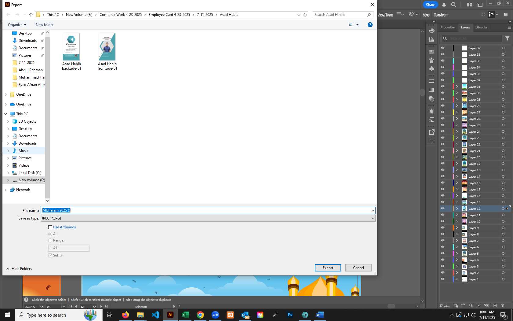Open Visual Studio Code from taskbar
513x321 pixels.
click(155, 315)
